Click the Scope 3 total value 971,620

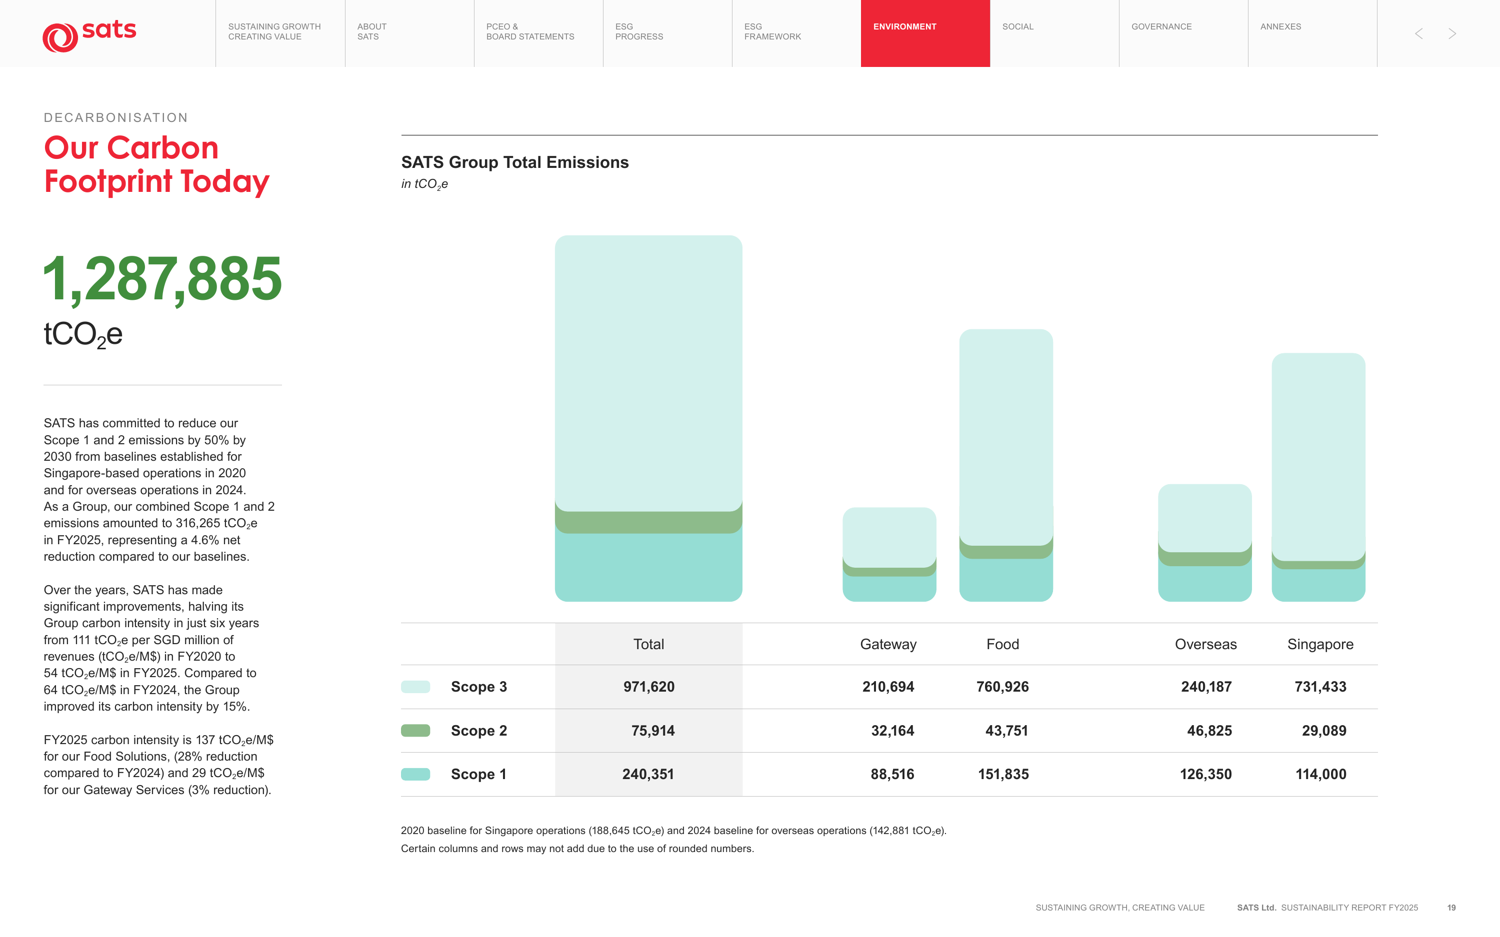[649, 687]
